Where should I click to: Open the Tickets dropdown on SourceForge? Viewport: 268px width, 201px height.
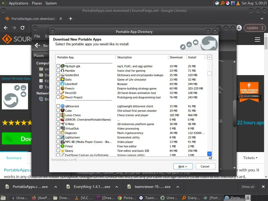click(x=250, y=158)
